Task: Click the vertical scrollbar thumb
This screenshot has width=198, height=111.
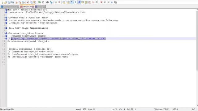Action: click(197, 41)
